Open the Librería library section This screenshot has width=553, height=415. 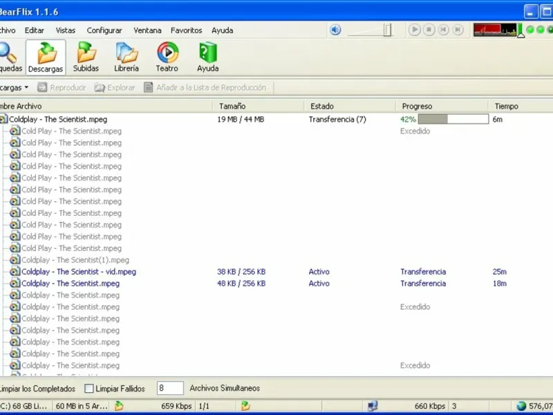coord(126,57)
